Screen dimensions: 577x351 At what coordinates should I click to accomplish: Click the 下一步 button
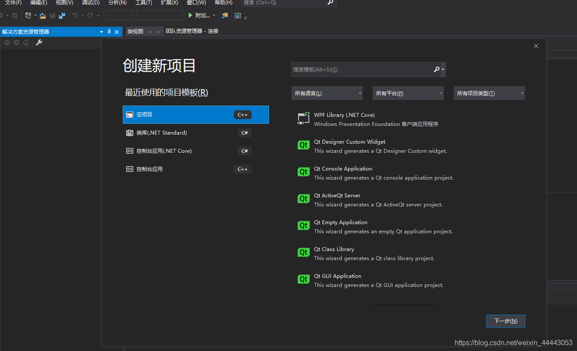pyautogui.click(x=505, y=321)
